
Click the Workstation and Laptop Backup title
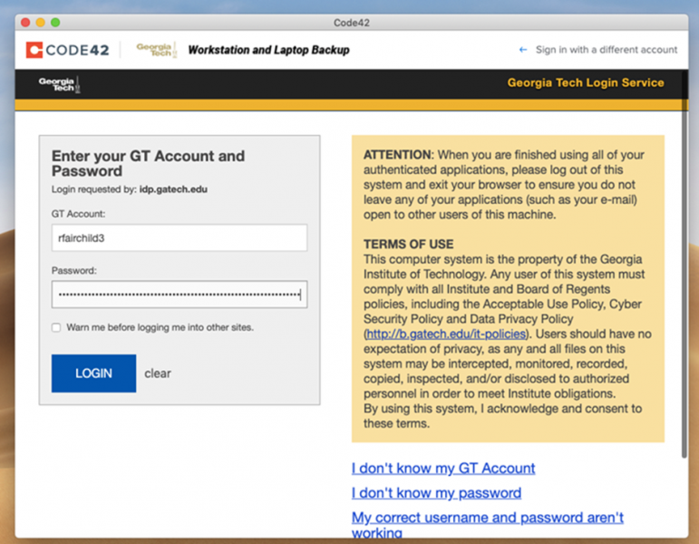pyautogui.click(x=268, y=50)
